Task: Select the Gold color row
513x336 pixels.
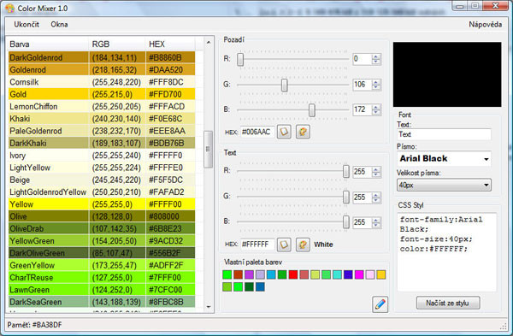Action: tap(102, 94)
